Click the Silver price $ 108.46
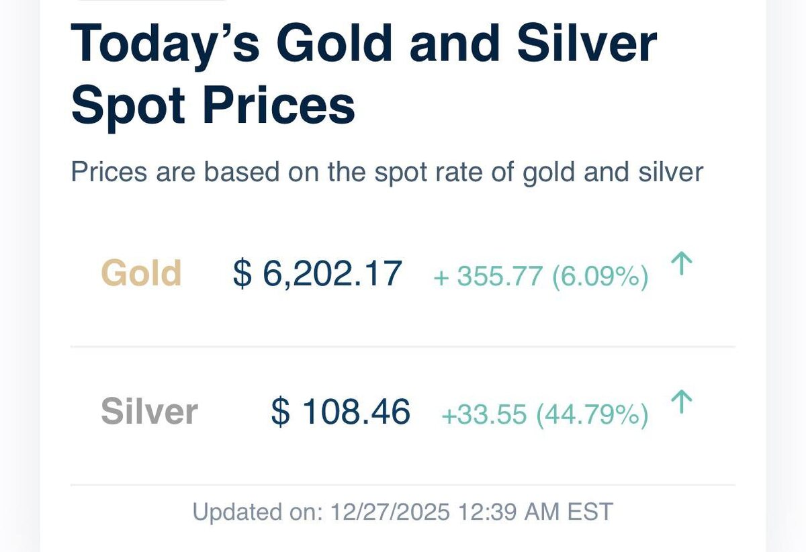The width and height of the screenshot is (806, 552). [341, 412]
